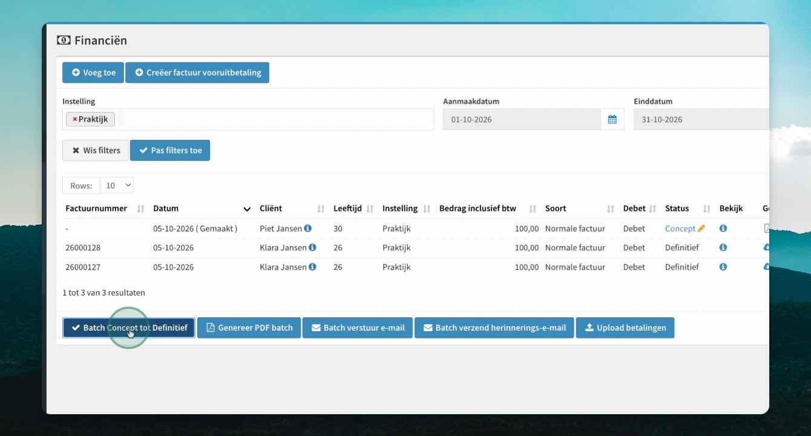Click the Piet Jansen client name

click(x=281, y=228)
